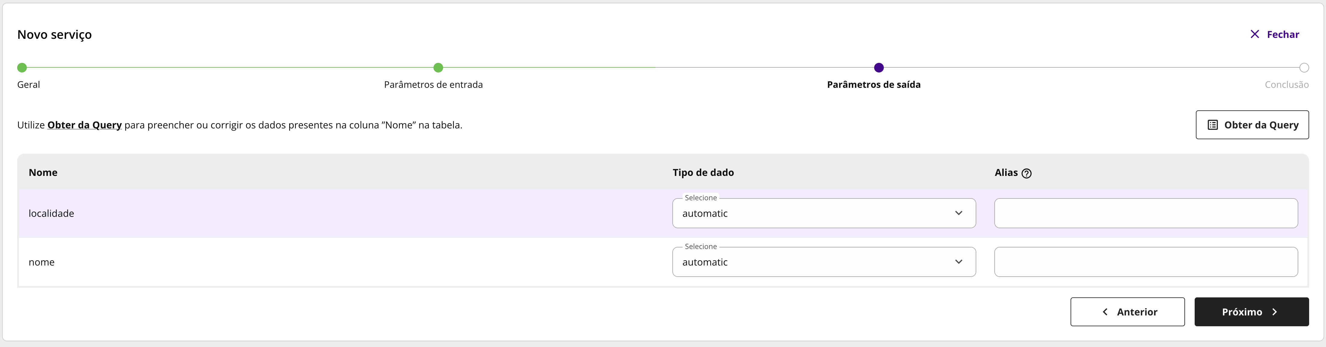Image resolution: width=1326 pixels, height=347 pixels.
Task: Click the Alias field for localidade
Action: [1146, 213]
